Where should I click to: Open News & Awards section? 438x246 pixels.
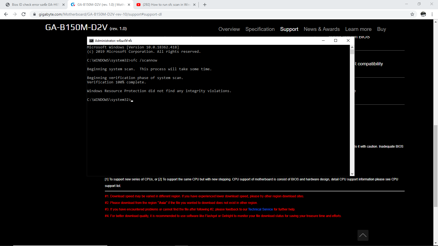pos(322,29)
